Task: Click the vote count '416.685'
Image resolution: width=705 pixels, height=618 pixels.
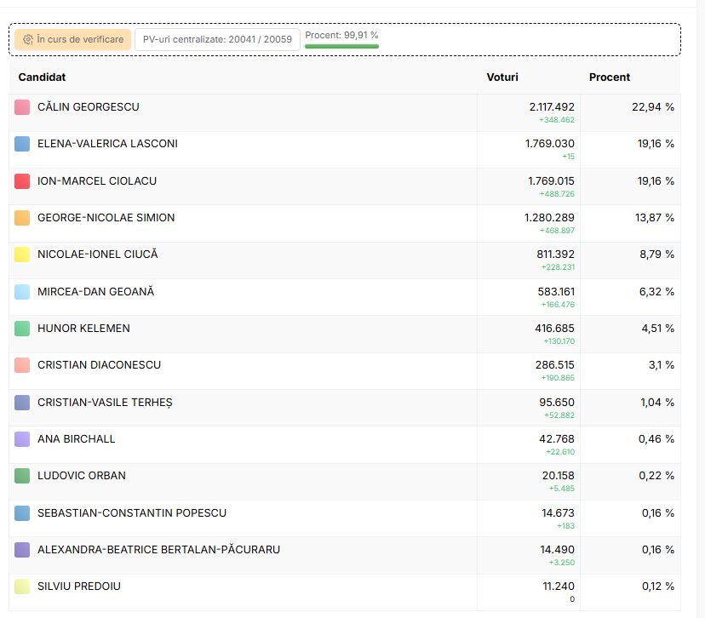Action: 555,328
